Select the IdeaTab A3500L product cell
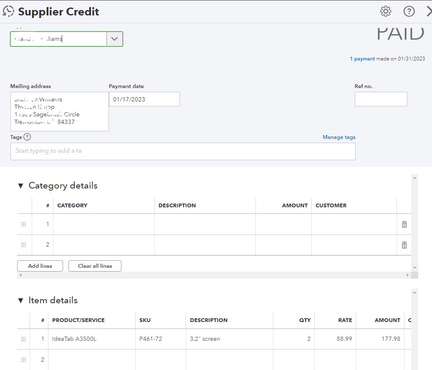 click(92, 339)
